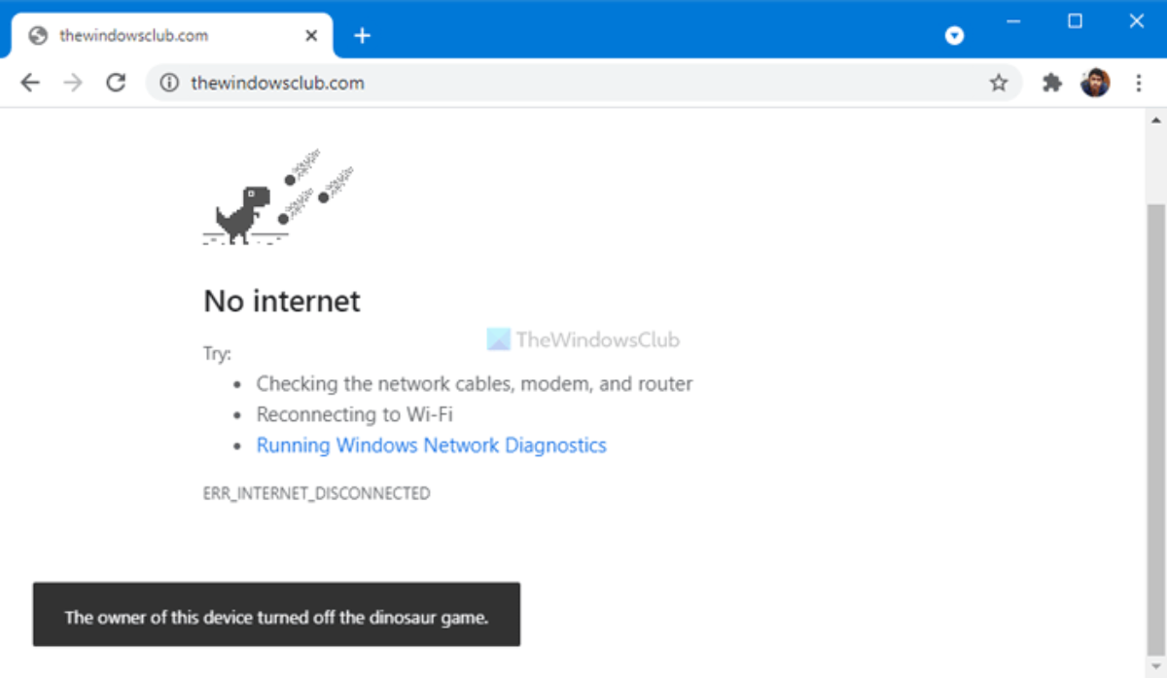Open the Extensions puzzle icon

point(1052,84)
